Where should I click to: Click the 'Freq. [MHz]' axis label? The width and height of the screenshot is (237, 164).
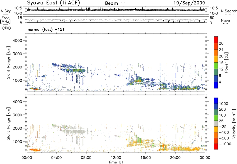[5, 20]
